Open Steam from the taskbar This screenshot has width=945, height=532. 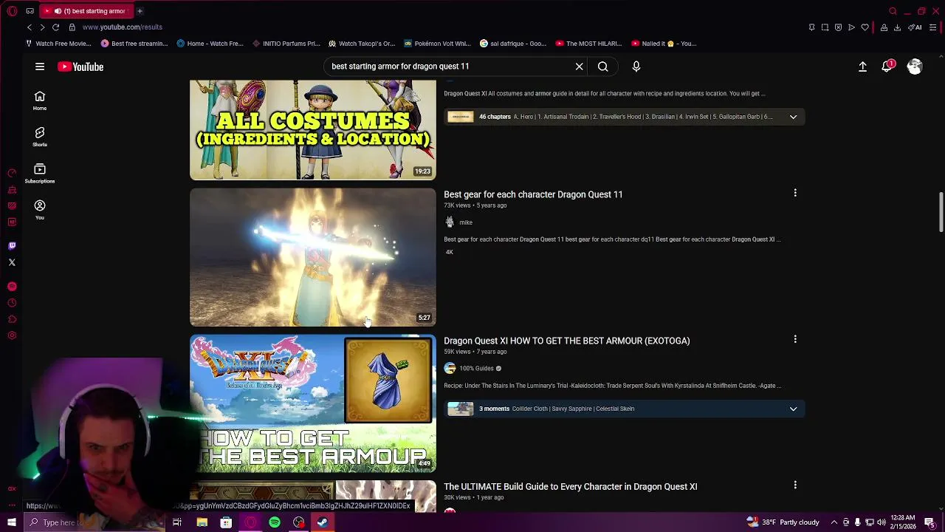(323, 522)
